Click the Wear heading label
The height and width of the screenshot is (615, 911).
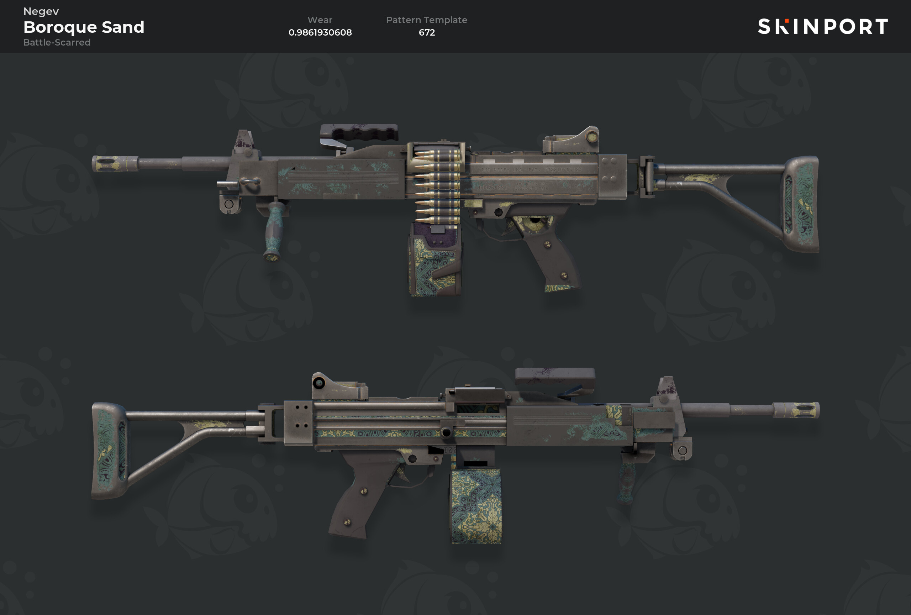tap(320, 20)
